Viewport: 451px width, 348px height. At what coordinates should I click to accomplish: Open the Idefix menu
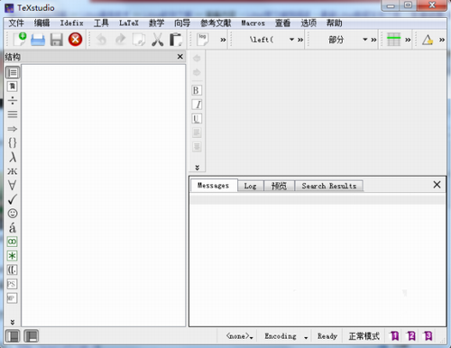pyautogui.click(x=71, y=23)
